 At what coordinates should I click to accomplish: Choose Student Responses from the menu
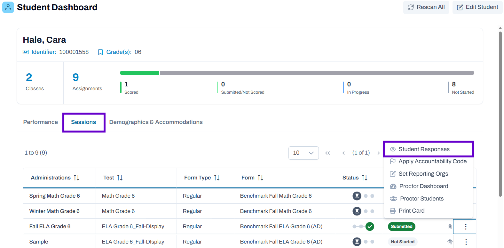click(x=428, y=149)
